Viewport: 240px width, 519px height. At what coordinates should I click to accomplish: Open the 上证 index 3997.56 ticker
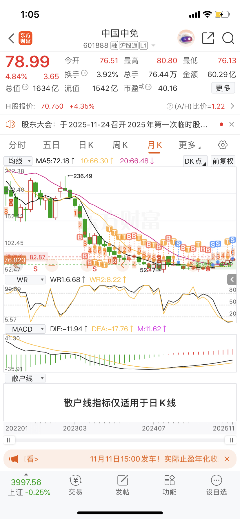[x=29, y=487]
